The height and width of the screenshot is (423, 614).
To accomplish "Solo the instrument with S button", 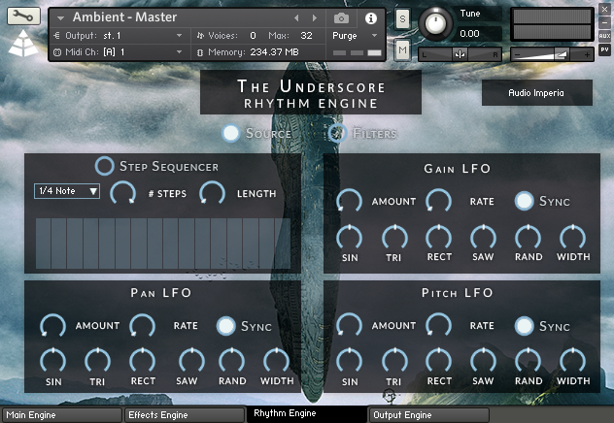I will pos(402,18).
